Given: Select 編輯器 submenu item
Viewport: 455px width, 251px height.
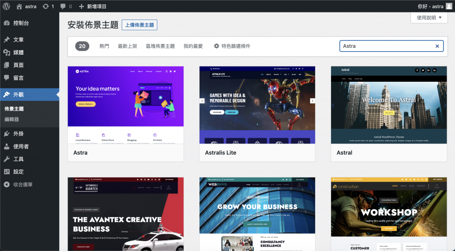Looking at the screenshot, I should (x=12, y=119).
